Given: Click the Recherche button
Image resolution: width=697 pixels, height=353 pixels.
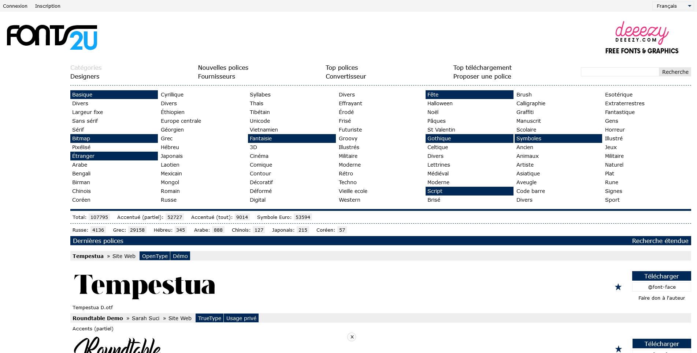Looking at the screenshot, I should click(675, 72).
